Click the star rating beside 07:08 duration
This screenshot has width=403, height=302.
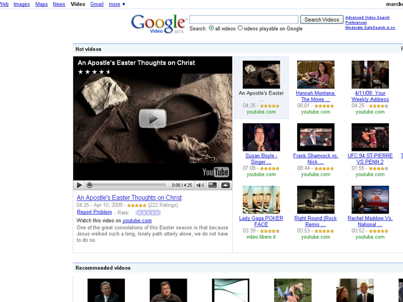tap(270, 169)
